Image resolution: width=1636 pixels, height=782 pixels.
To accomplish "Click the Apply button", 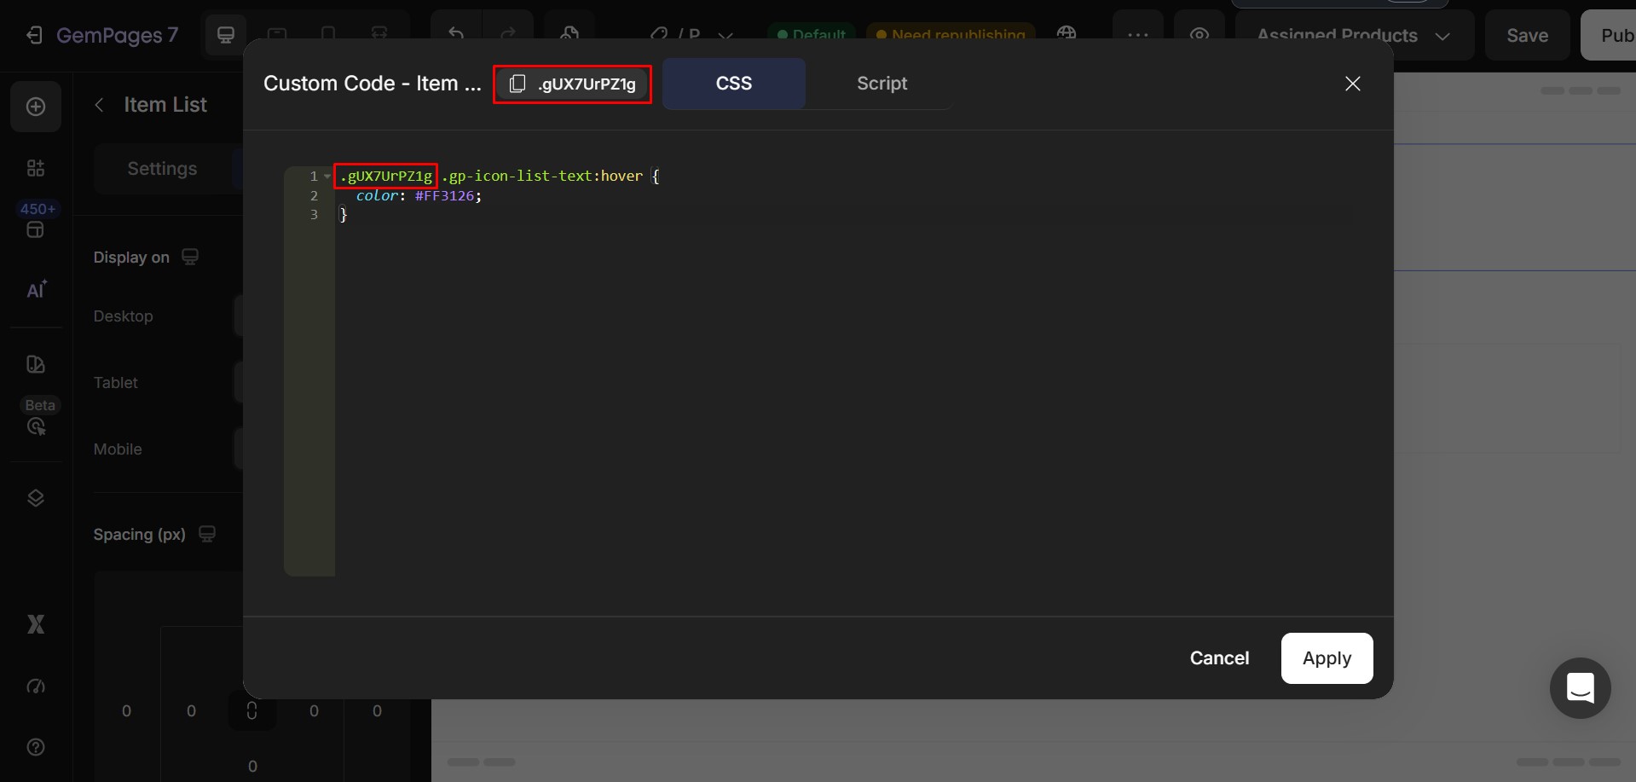I will [x=1327, y=658].
